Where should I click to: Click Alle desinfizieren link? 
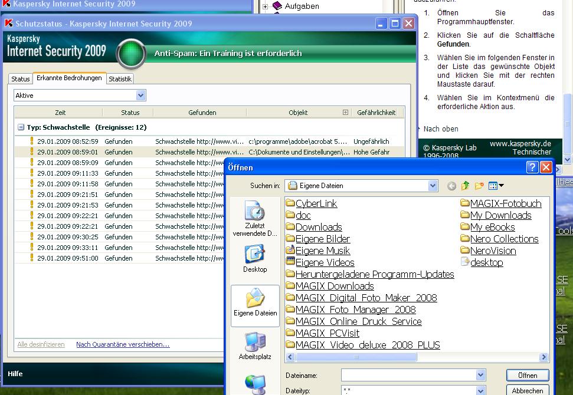pos(41,344)
